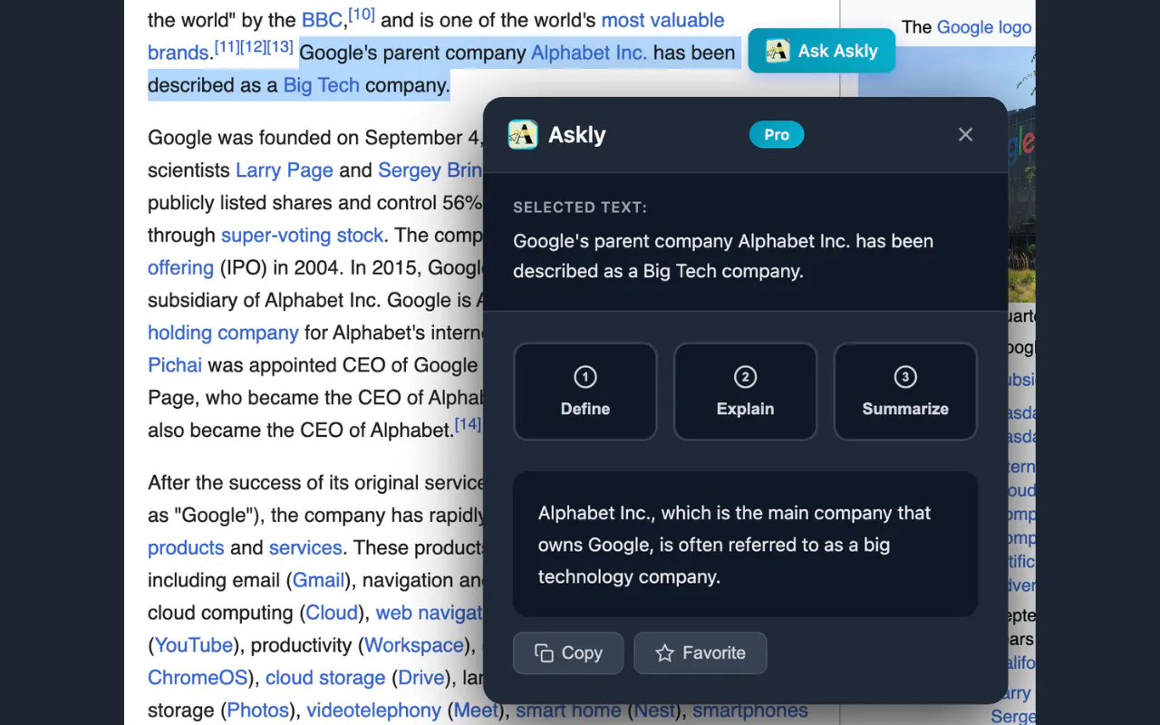Open the 'offering' link before (IPO)

pyautogui.click(x=180, y=268)
